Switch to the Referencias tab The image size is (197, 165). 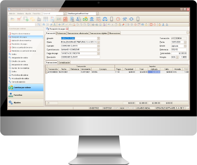point(61,33)
